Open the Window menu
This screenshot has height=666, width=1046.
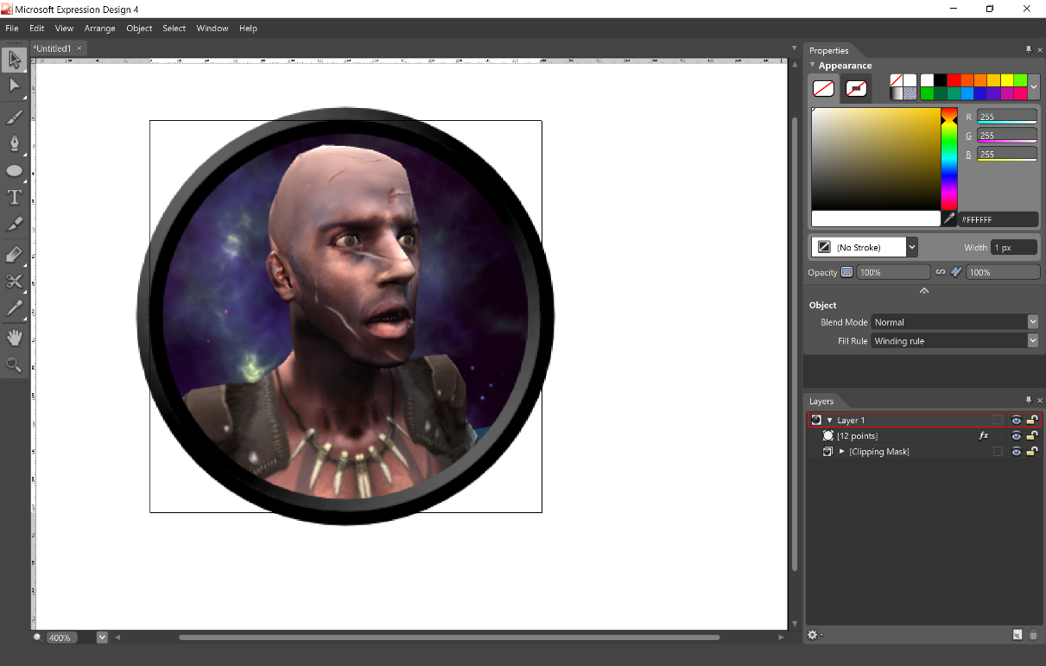click(212, 29)
